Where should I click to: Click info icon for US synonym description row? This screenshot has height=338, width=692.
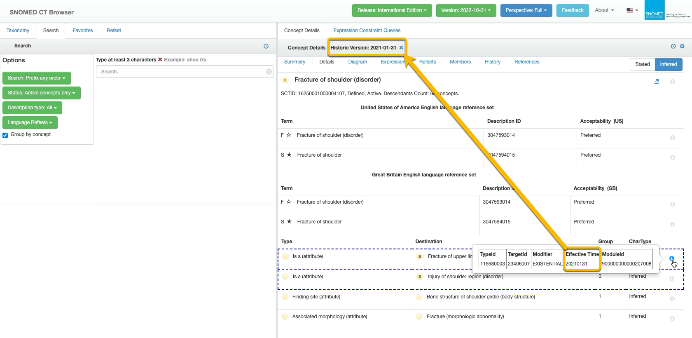[673, 157]
